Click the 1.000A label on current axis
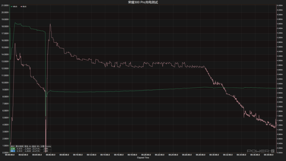This screenshot has height=161, width=286. coord(280,130)
